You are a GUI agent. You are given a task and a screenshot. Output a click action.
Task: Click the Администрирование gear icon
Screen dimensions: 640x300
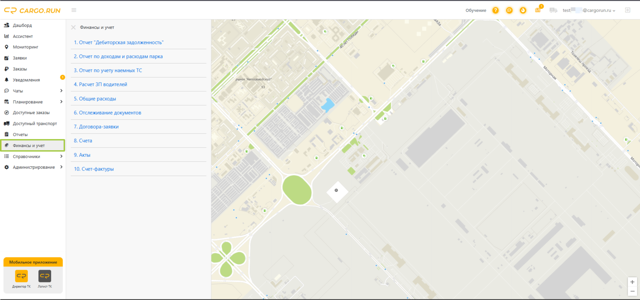click(6, 167)
